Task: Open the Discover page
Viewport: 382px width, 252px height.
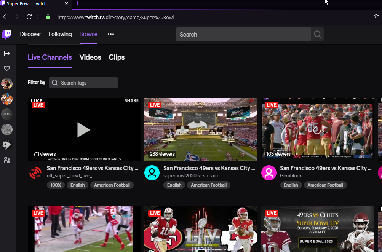Action: coord(30,34)
